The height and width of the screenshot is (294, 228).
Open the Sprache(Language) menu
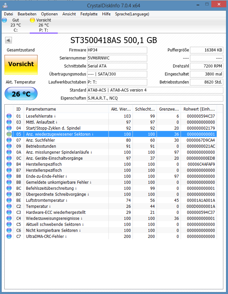tap(132, 14)
